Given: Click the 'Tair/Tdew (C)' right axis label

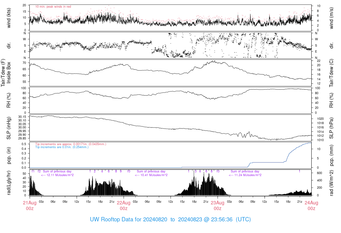Looking at the screenshot, I should click(x=331, y=73).
